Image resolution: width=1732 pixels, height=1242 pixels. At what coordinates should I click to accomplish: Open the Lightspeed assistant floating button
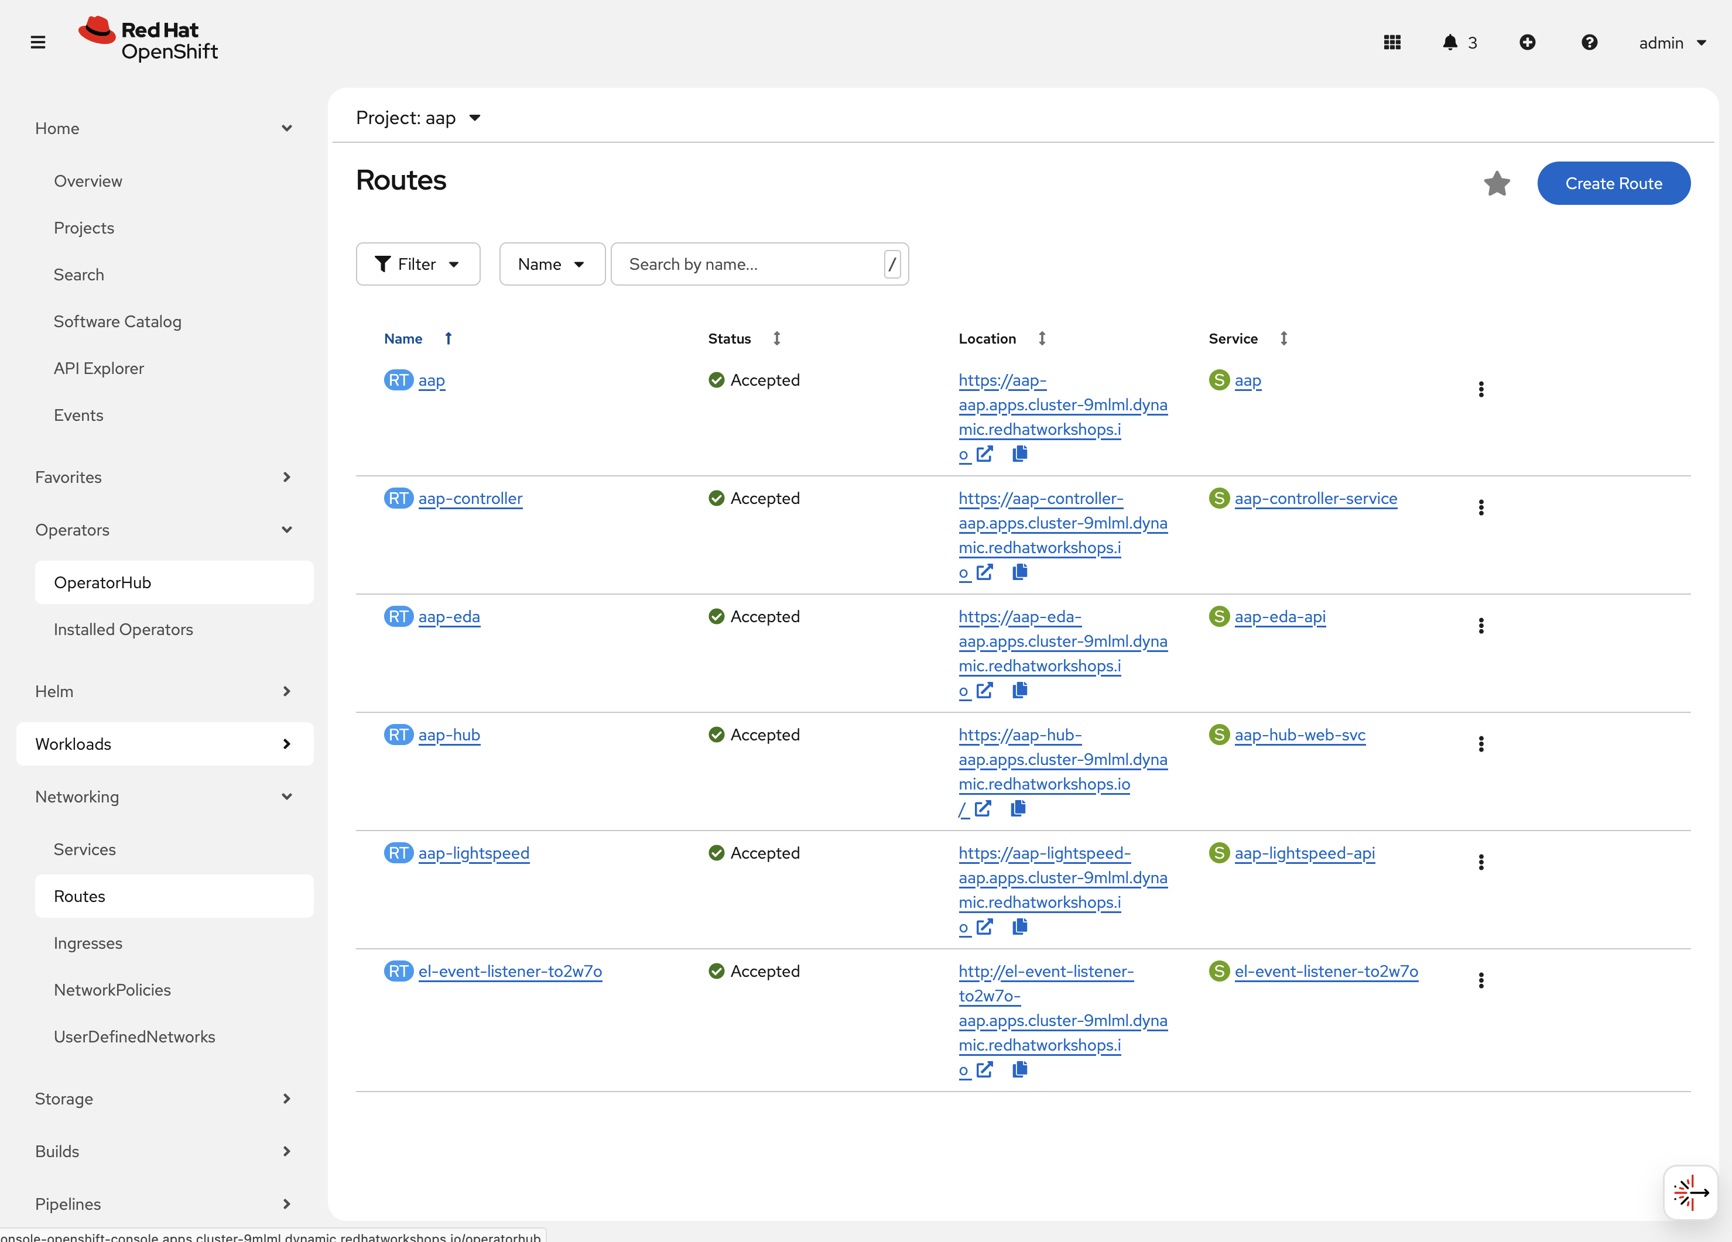pos(1689,1192)
